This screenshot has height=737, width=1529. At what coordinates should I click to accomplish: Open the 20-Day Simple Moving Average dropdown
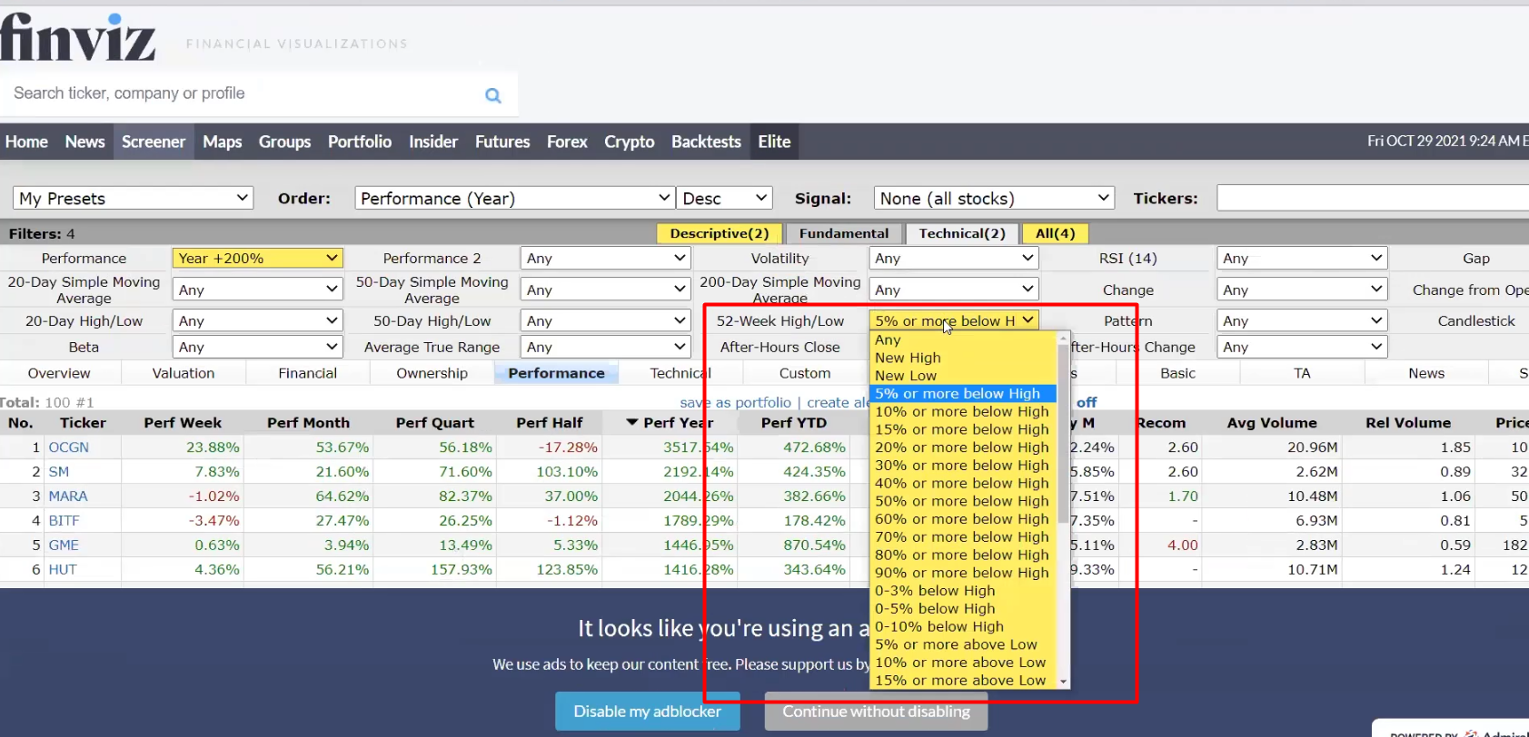pos(257,290)
